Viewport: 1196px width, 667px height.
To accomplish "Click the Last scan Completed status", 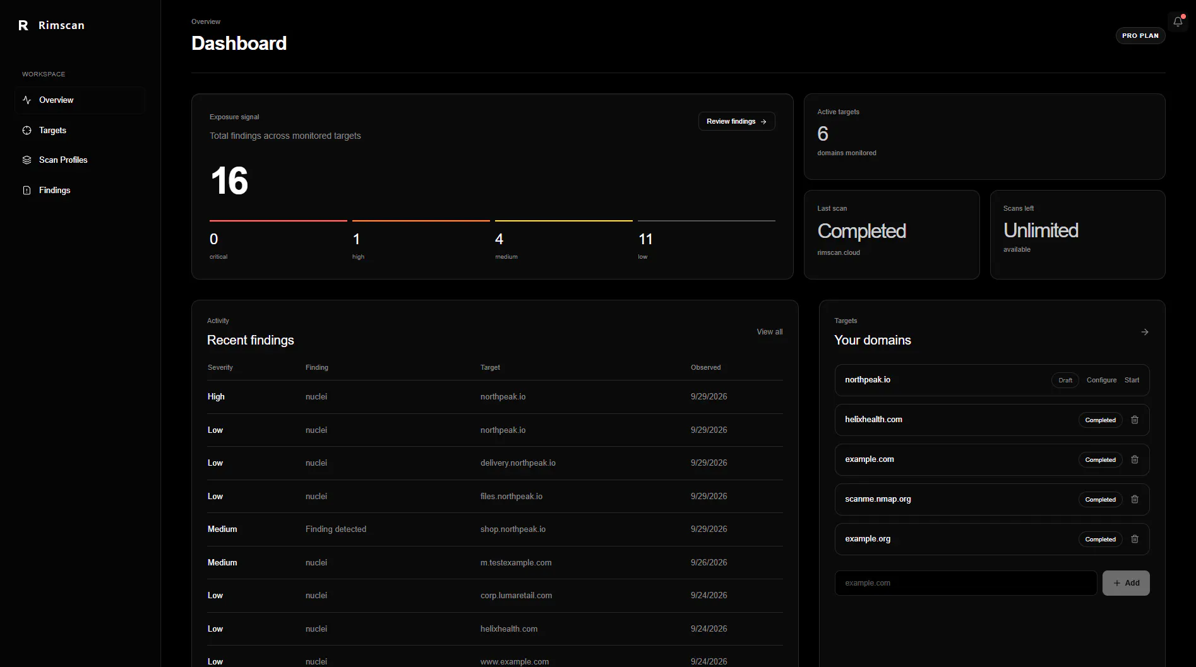I will point(861,231).
